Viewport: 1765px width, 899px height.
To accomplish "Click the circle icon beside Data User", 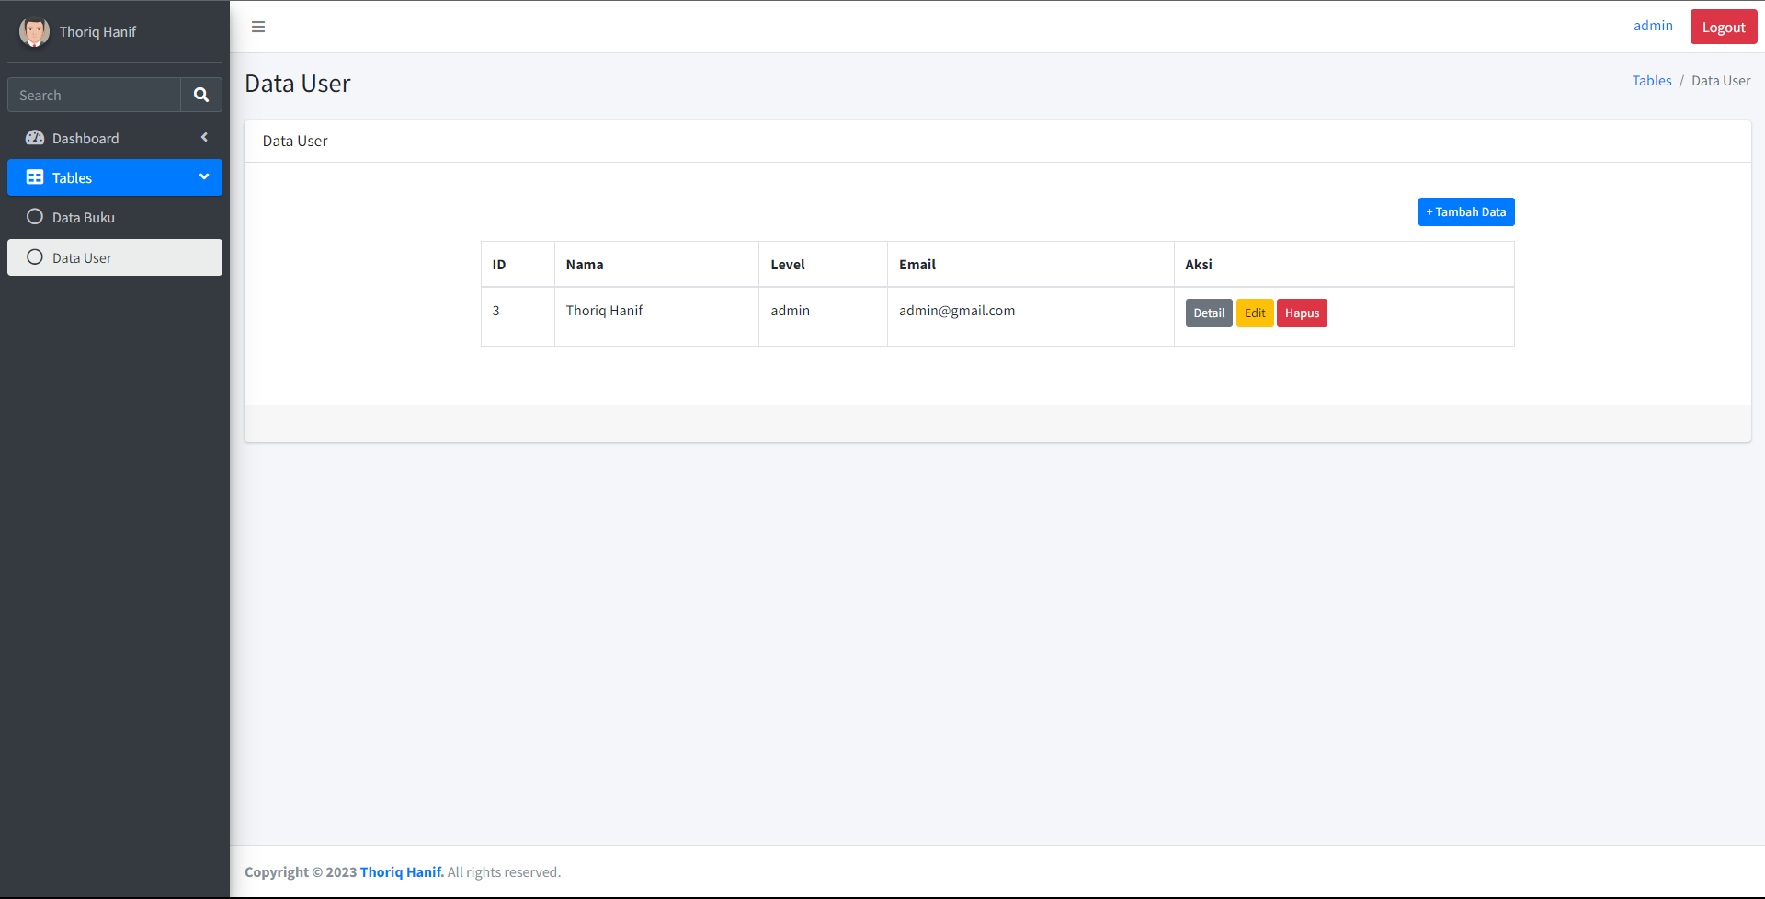I will (35, 257).
